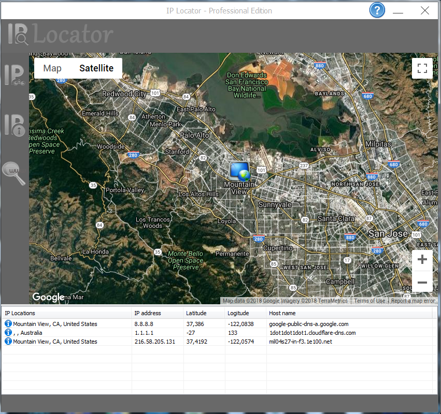Click the computer globe marker on map
Viewport: 441px width, 414px height.
tap(239, 171)
